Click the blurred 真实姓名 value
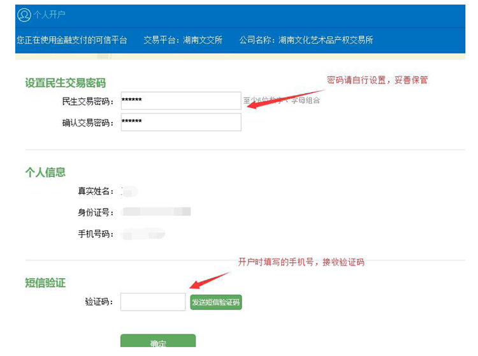Image resolution: width=478 pixels, height=356 pixels. tap(129, 191)
